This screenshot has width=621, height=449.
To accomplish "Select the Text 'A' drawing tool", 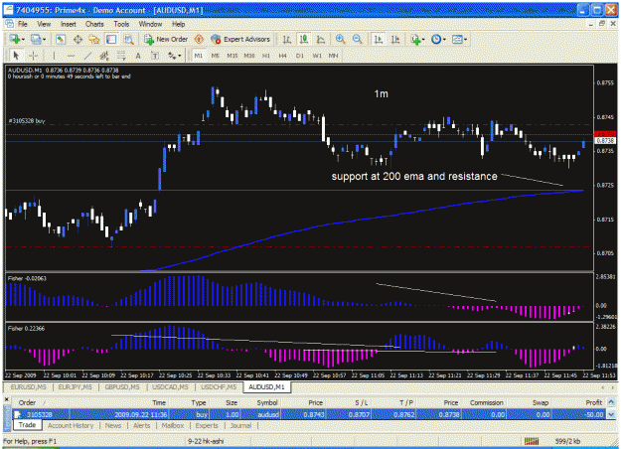I will (x=138, y=56).
